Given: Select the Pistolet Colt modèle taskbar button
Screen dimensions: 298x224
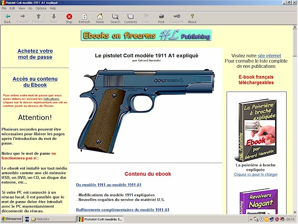Looking at the screenshot, I should [x=100, y=219].
